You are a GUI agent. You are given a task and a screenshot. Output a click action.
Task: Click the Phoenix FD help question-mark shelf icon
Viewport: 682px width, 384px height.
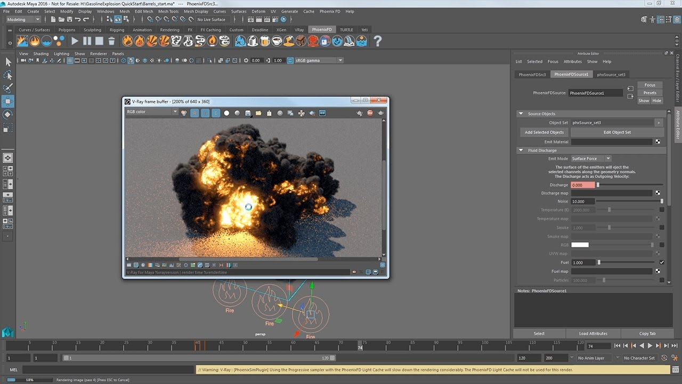(x=377, y=41)
